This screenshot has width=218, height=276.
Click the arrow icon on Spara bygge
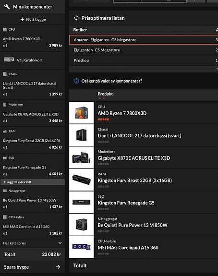[58, 267]
